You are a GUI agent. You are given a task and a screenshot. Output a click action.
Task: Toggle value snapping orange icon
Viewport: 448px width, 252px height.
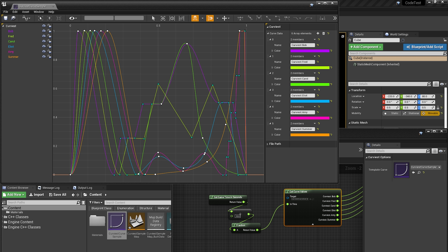(210, 18)
